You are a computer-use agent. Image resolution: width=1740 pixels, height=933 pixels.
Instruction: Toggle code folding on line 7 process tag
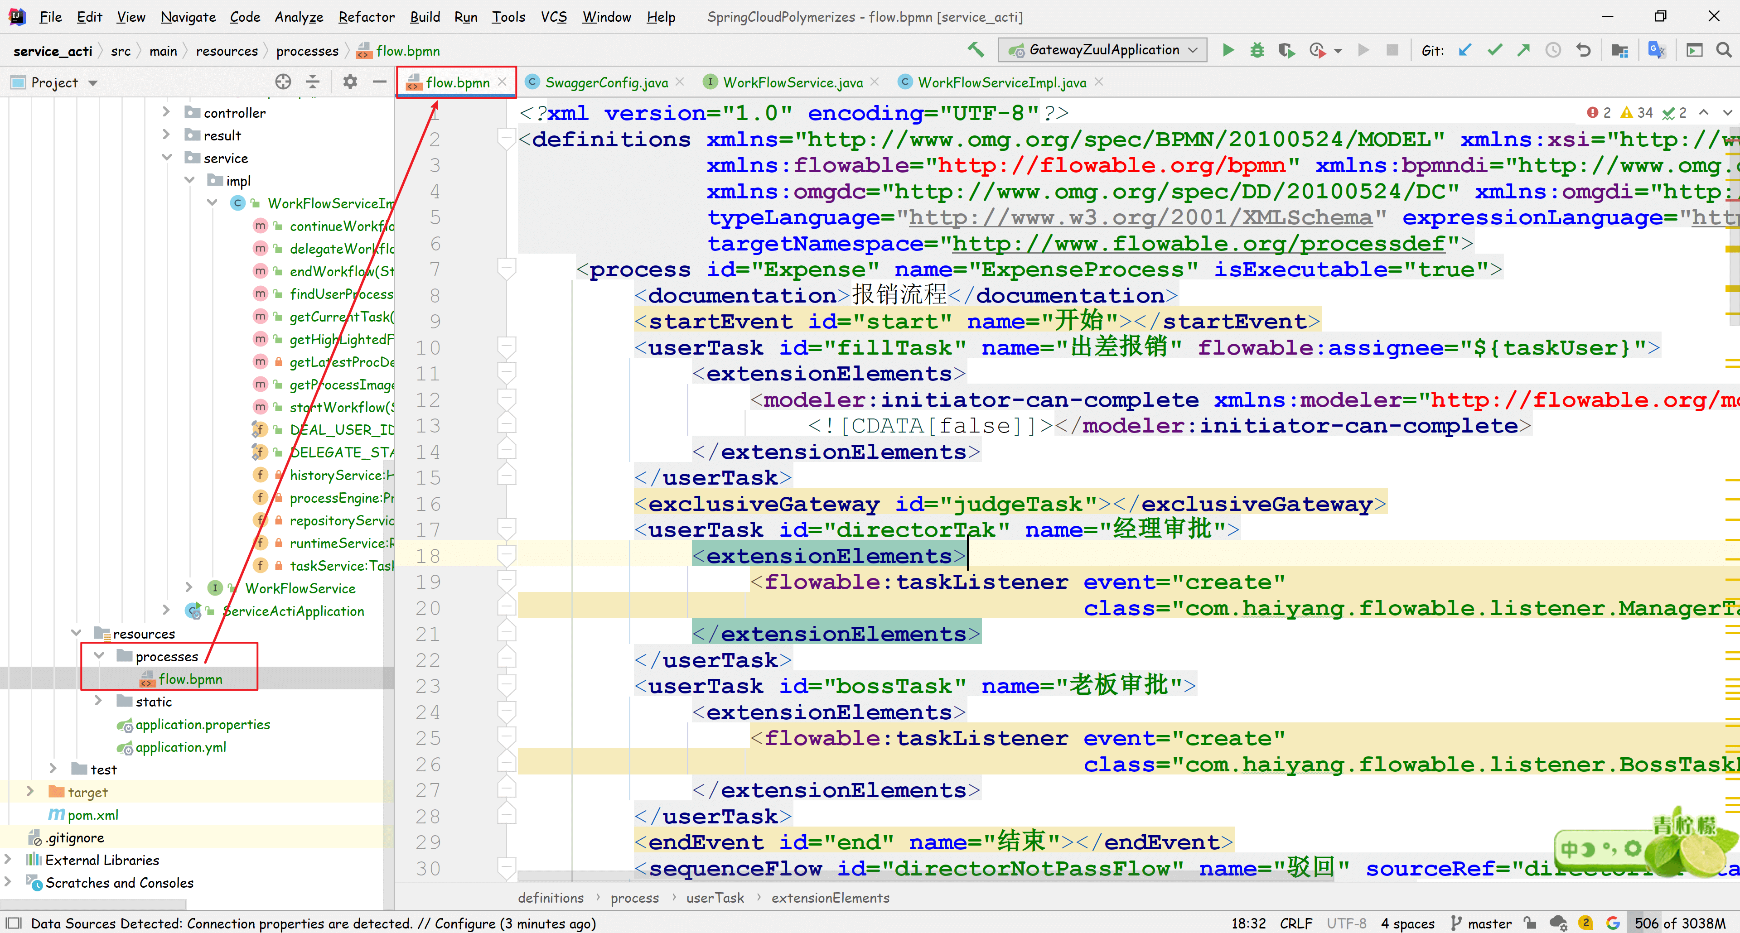(506, 269)
